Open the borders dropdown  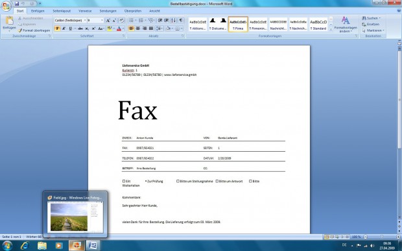coord(181,29)
